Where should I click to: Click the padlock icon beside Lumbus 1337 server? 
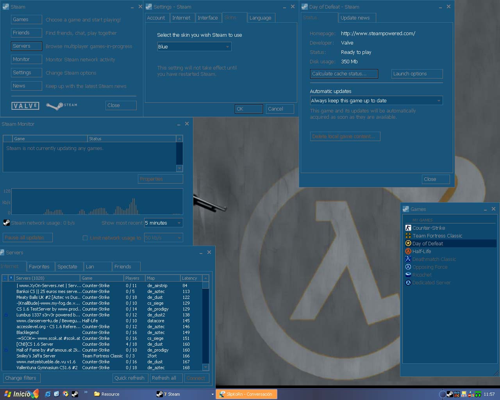6,315
